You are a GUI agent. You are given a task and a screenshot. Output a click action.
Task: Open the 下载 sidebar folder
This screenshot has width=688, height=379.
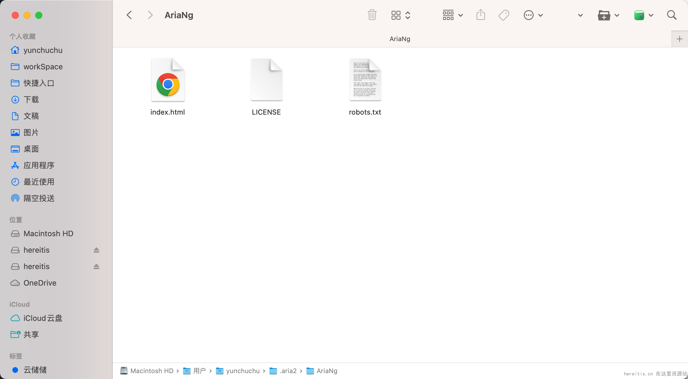point(31,100)
